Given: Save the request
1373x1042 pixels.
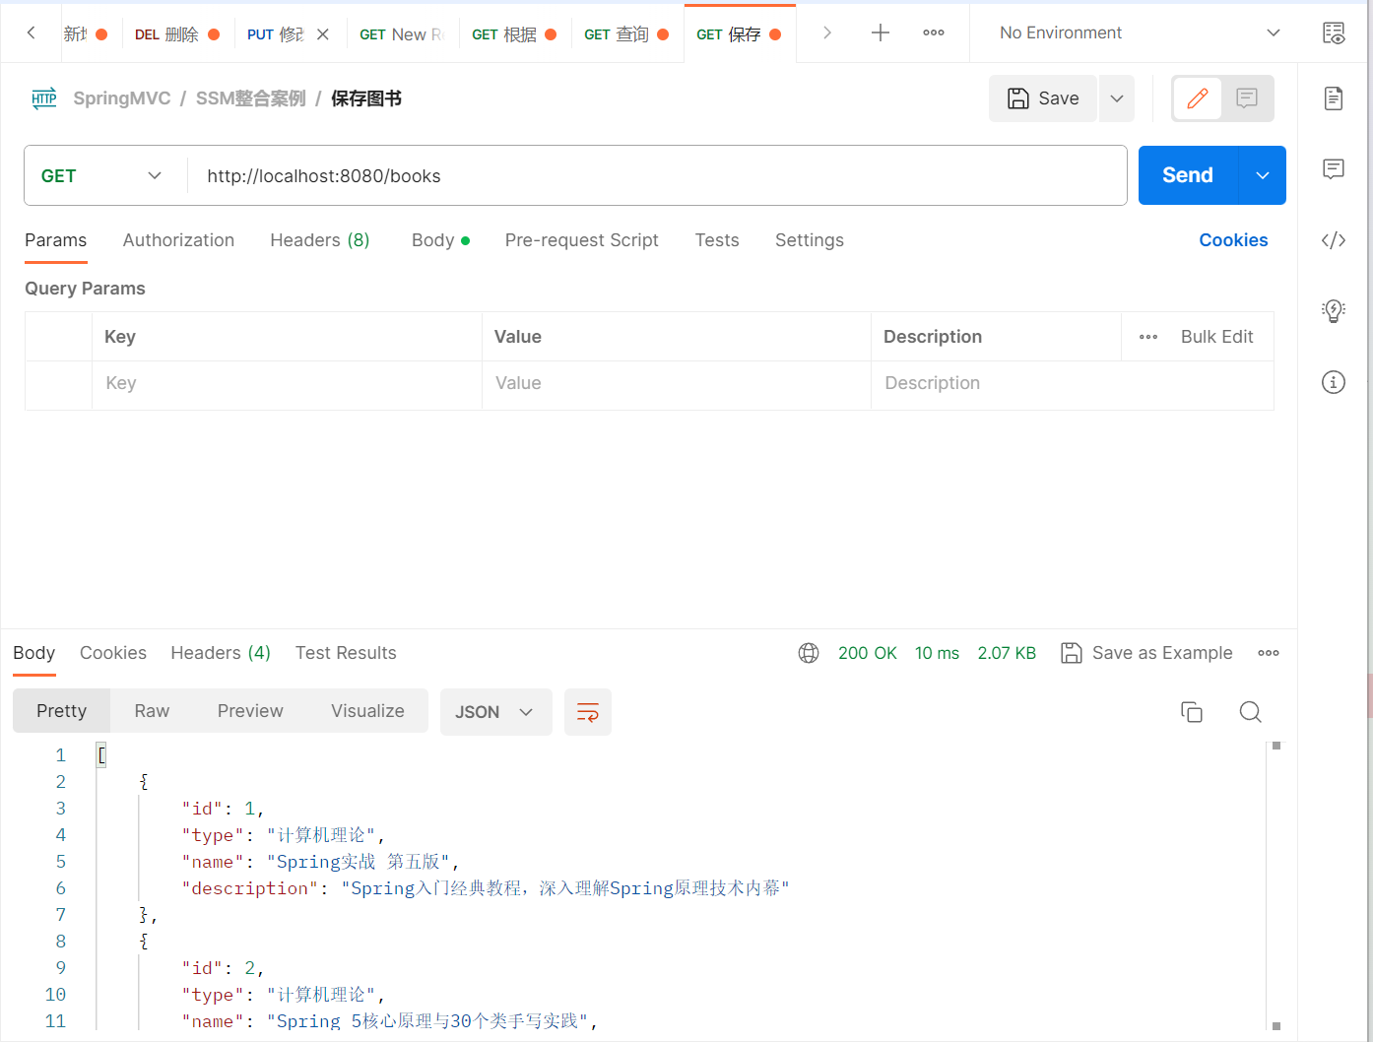Looking at the screenshot, I should 1043,98.
